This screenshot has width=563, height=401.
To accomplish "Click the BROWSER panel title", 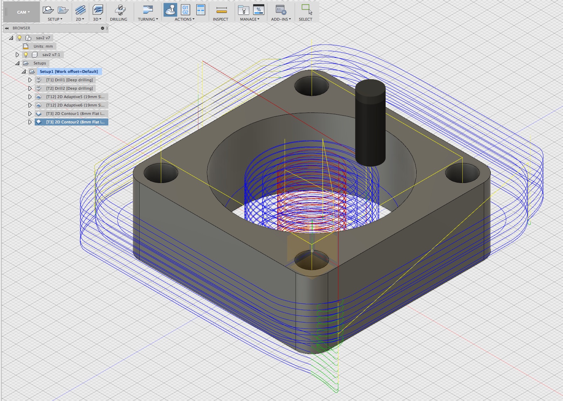I will (21, 28).
